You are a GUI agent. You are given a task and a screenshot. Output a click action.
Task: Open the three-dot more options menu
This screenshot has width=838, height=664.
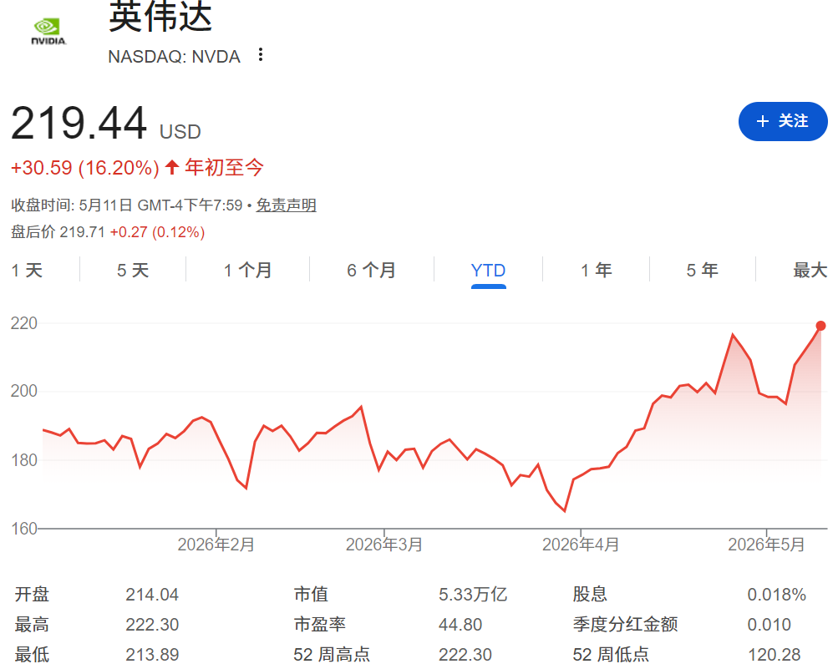(x=261, y=55)
